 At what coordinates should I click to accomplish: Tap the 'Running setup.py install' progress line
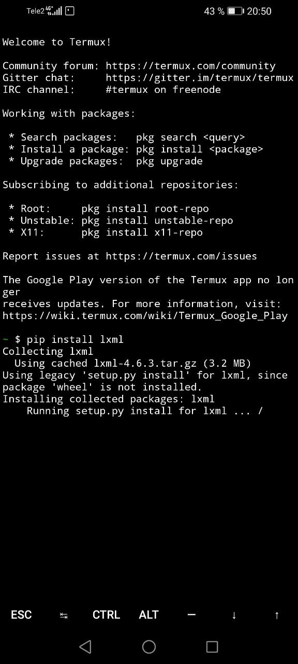pos(145,411)
